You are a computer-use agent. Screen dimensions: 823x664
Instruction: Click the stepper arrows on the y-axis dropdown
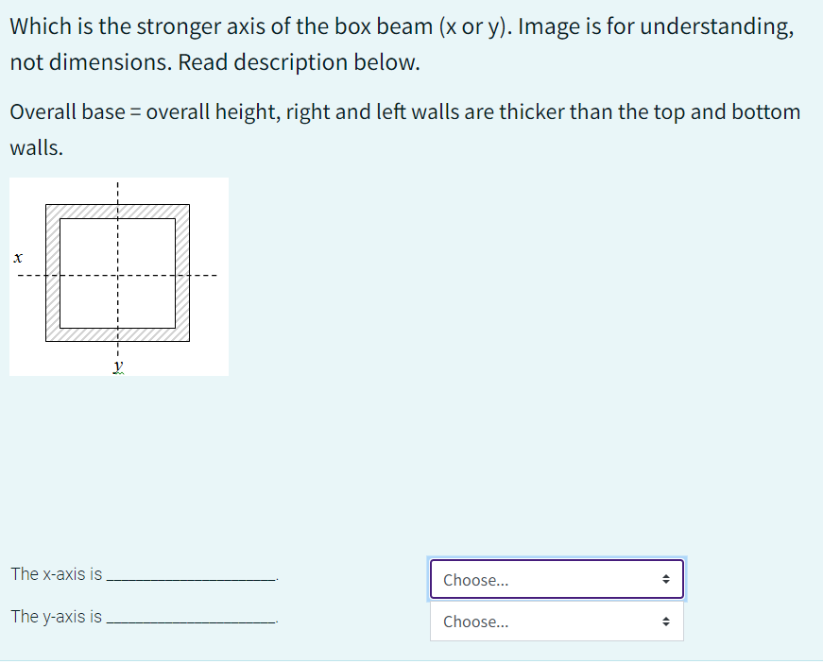point(666,621)
